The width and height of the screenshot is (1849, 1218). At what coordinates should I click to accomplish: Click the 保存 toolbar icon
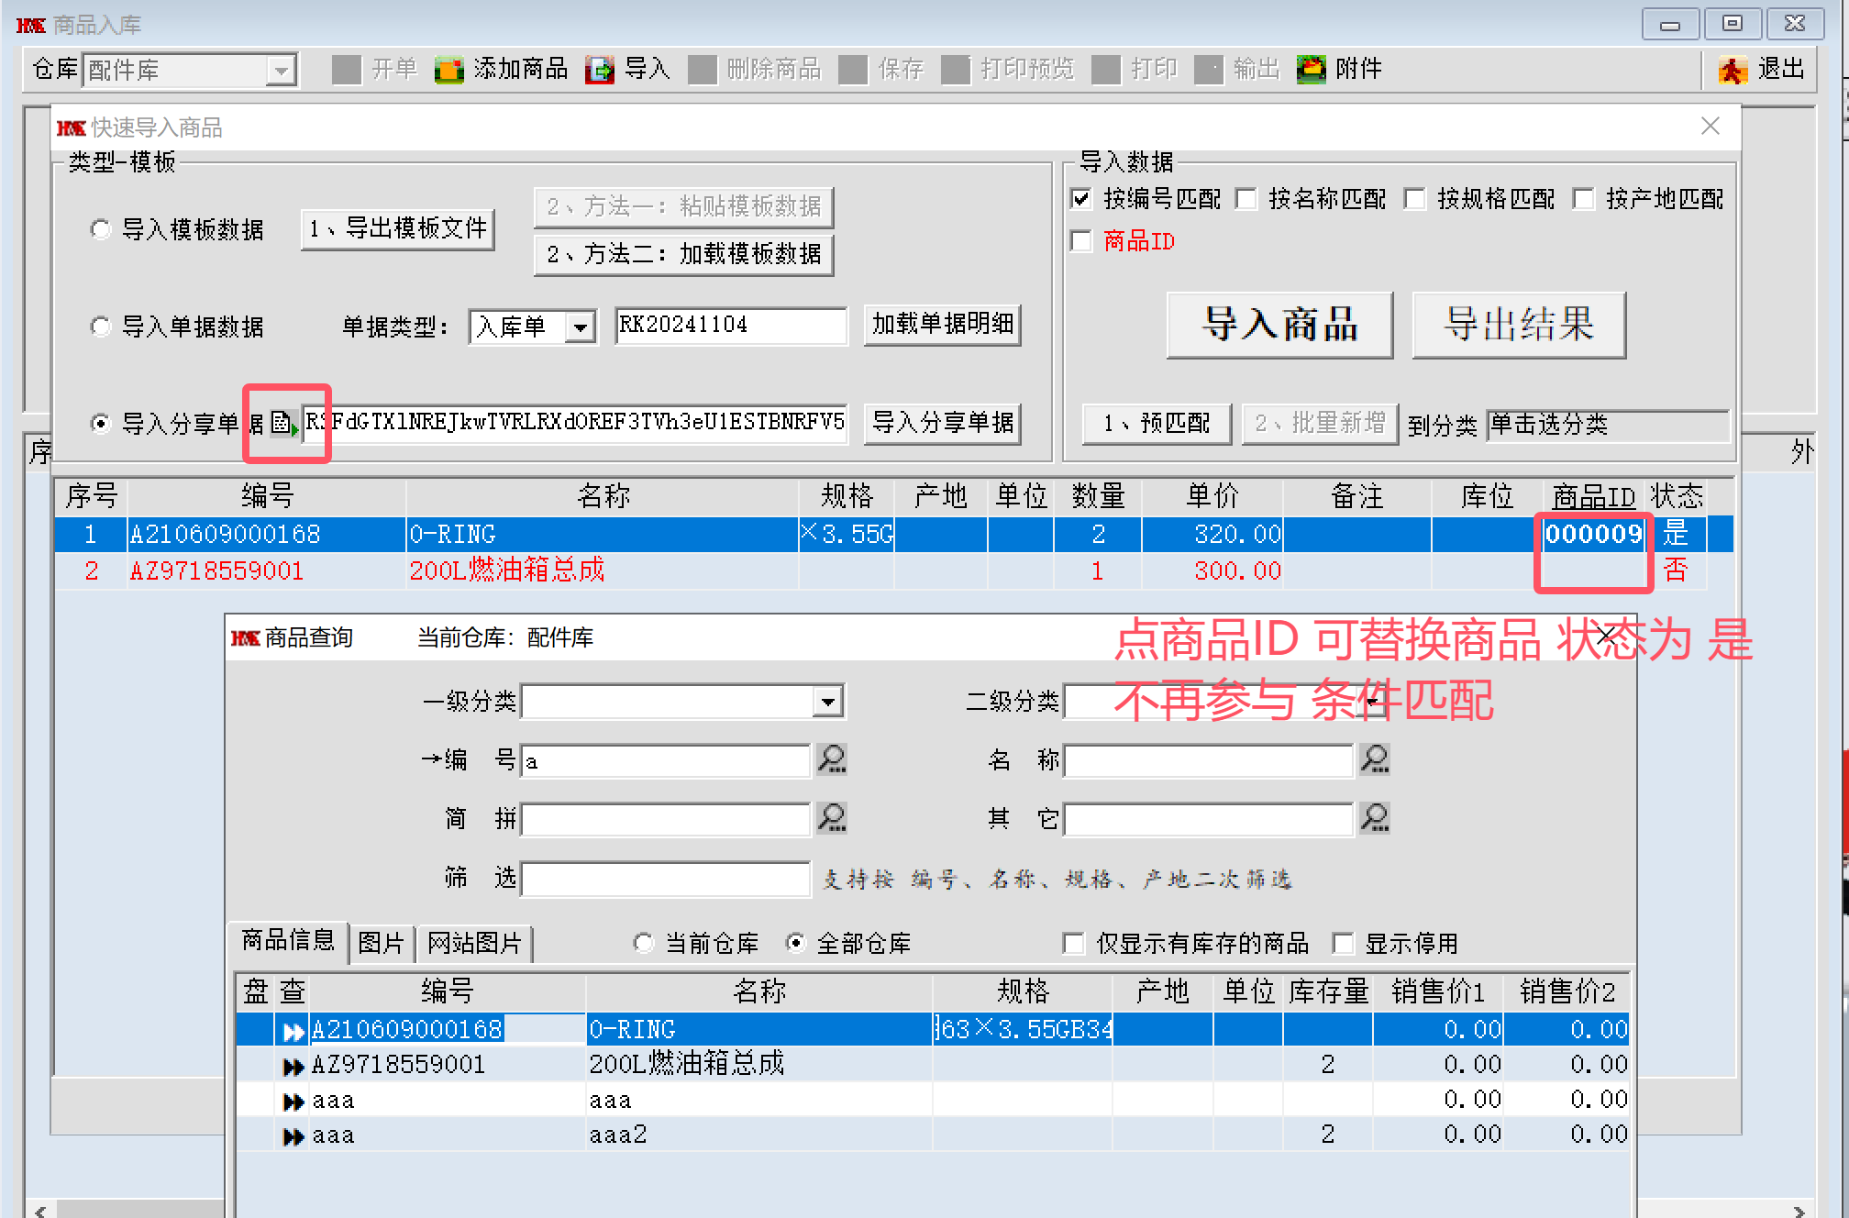[853, 70]
